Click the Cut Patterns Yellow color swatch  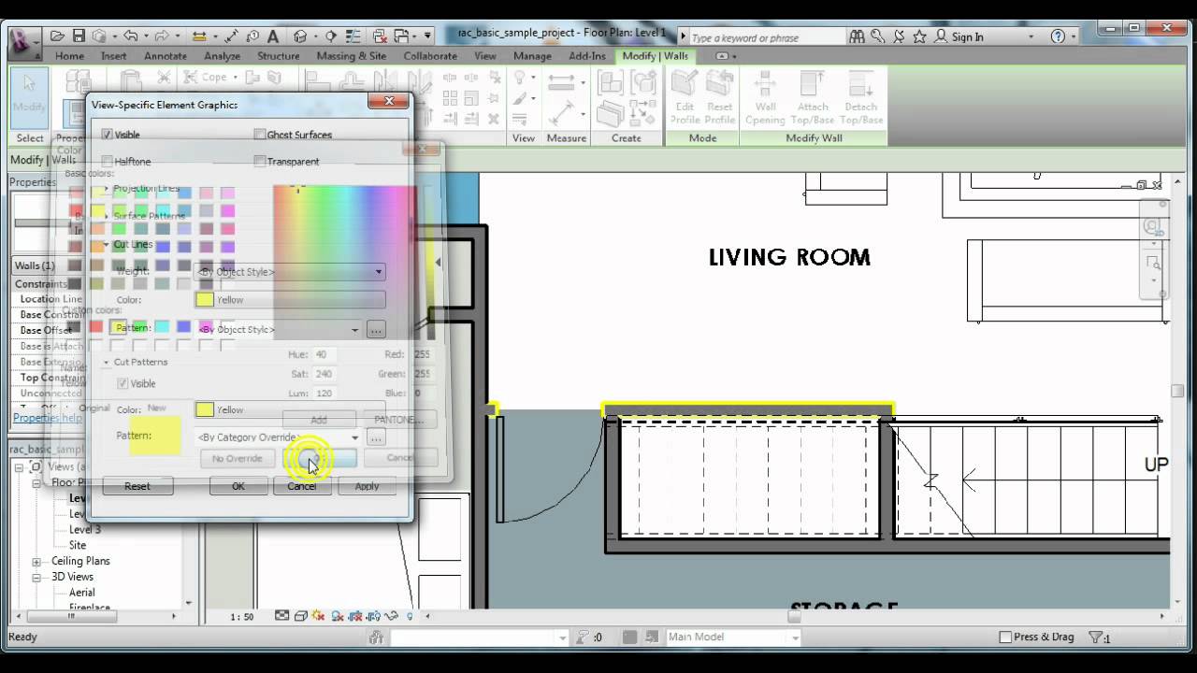click(x=204, y=409)
